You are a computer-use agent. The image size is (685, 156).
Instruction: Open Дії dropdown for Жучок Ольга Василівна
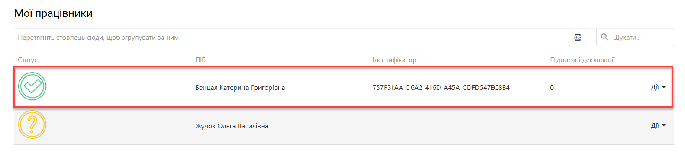(x=658, y=126)
